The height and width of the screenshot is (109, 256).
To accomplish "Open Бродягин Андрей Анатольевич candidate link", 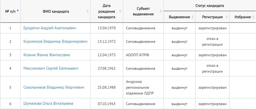I will [x=50, y=28].
